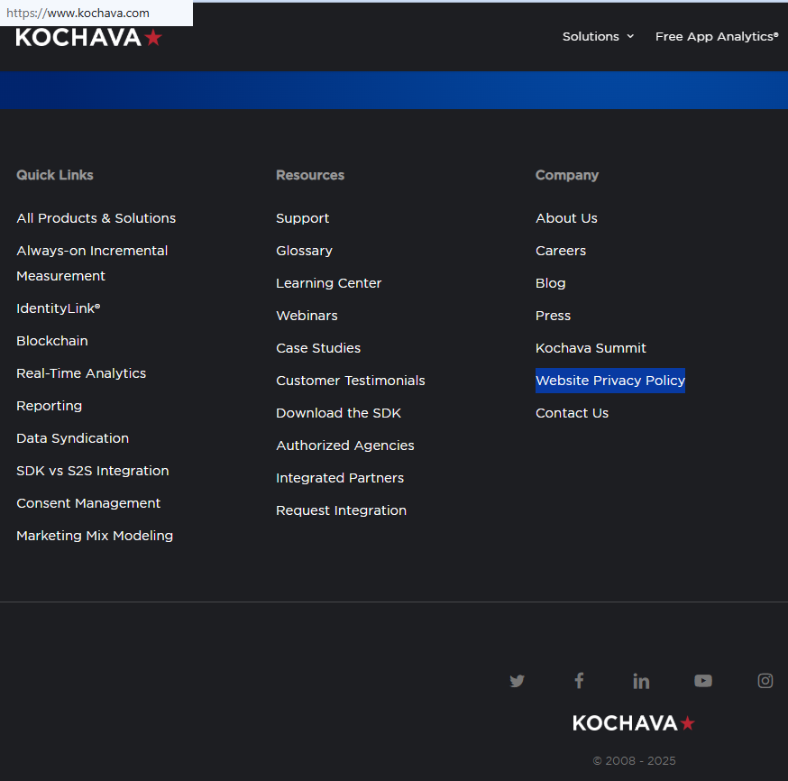
Task: Click the Instagram icon in footer
Action: pyautogui.click(x=765, y=681)
